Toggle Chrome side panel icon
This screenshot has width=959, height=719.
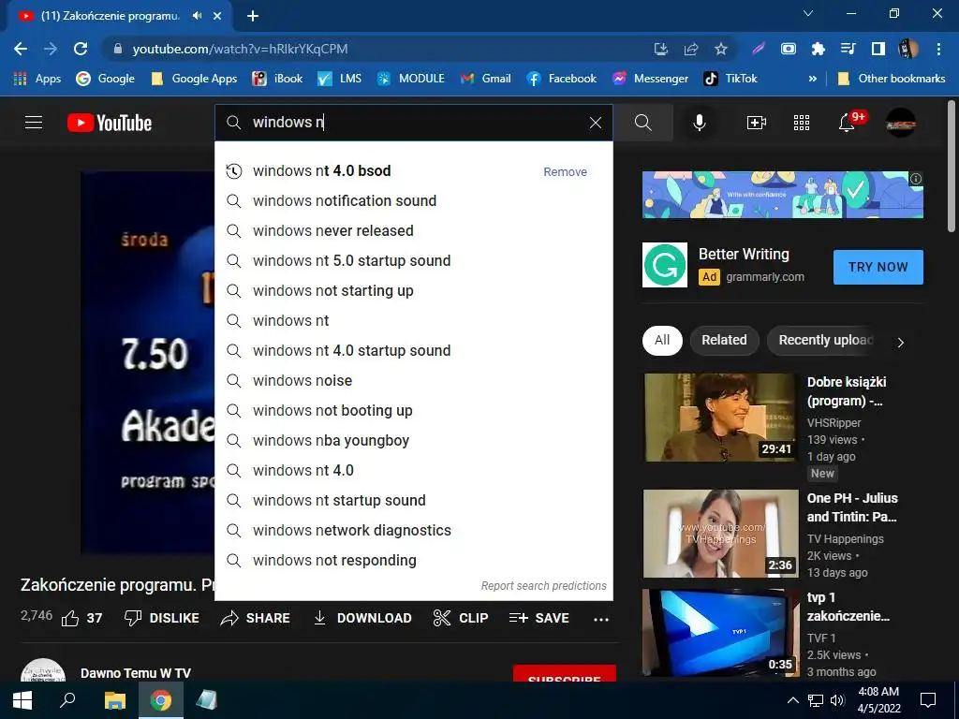878,49
